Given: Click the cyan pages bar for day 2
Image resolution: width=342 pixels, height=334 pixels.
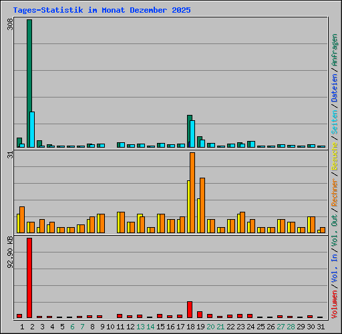Looking at the screenshot, I should tap(32, 130).
